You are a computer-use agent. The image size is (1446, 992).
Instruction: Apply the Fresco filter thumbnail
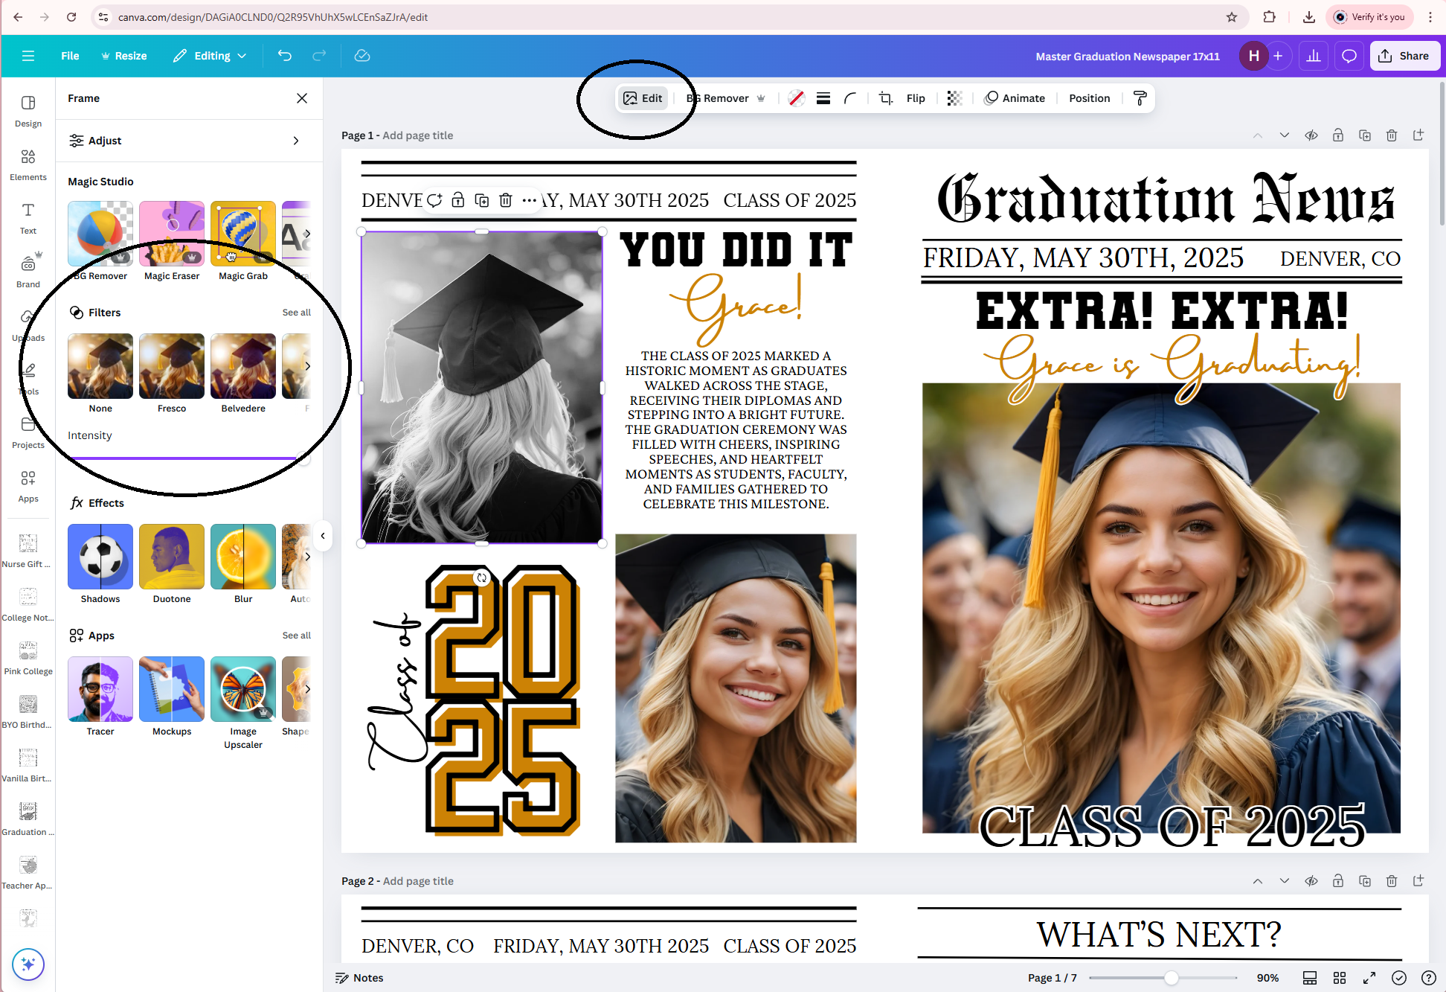click(x=172, y=366)
